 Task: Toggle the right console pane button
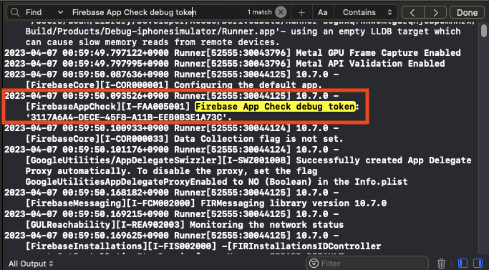[478, 264]
